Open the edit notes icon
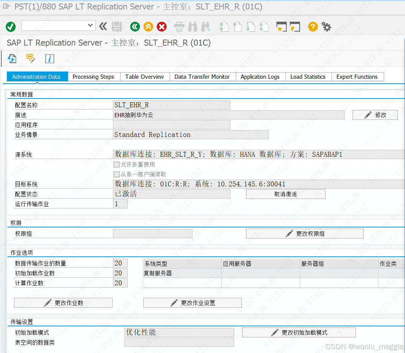Viewport: 405px width, 353px height. pos(30,59)
